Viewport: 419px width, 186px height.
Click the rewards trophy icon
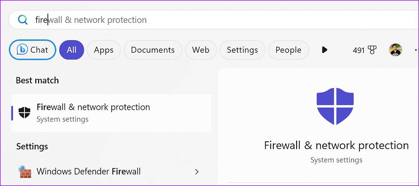tap(372, 50)
